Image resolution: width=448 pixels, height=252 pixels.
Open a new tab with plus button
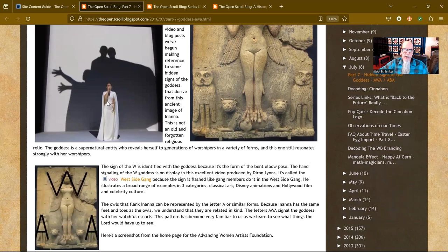[281, 6]
